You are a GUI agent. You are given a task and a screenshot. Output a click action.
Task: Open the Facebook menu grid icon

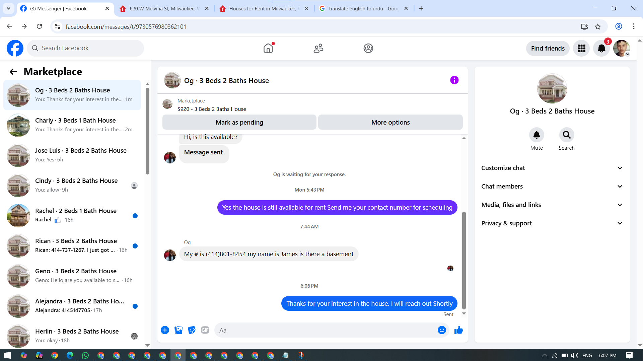click(x=581, y=48)
